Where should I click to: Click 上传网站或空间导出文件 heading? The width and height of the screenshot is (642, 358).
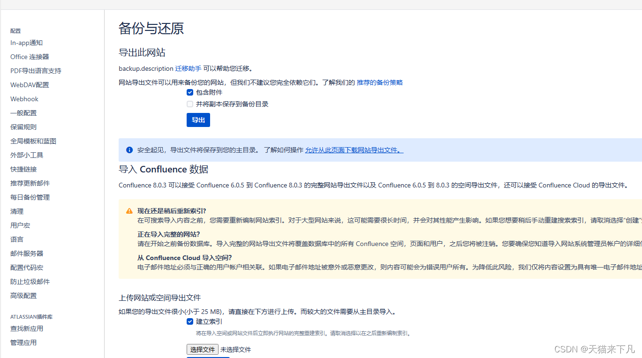160,298
